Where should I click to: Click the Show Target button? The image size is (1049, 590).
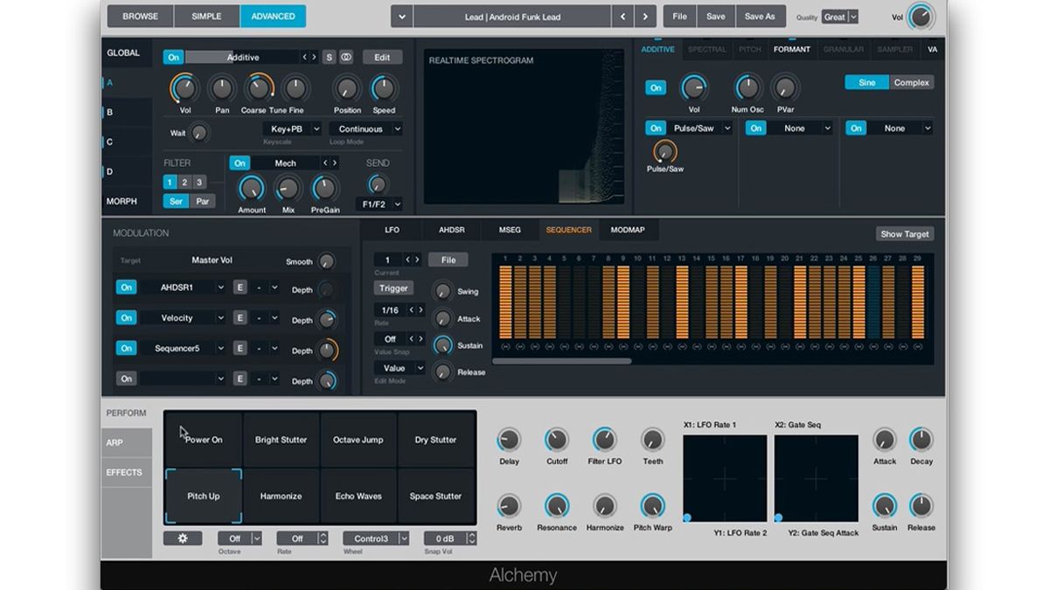(x=905, y=234)
